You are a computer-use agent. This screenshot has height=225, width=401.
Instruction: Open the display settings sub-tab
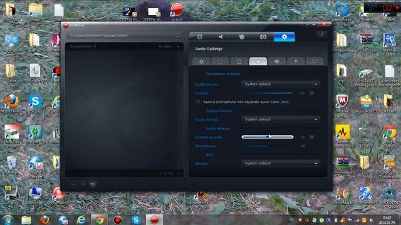(x=277, y=61)
